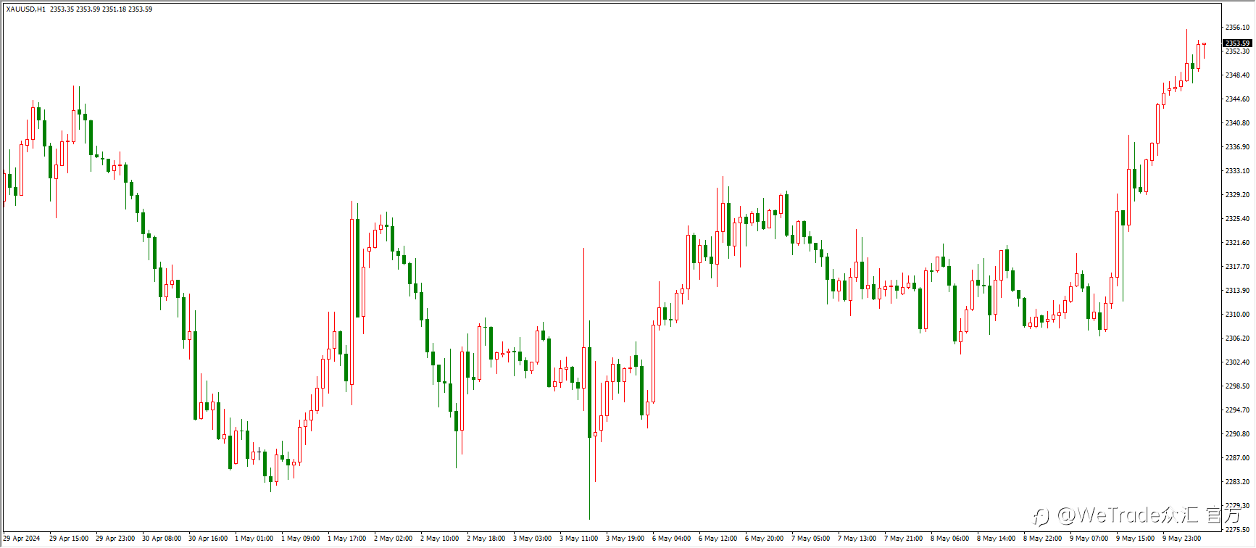Screen dimensions: 1256x548
Task: Click the 2333.10 price level
Action: pyautogui.click(x=1237, y=171)
